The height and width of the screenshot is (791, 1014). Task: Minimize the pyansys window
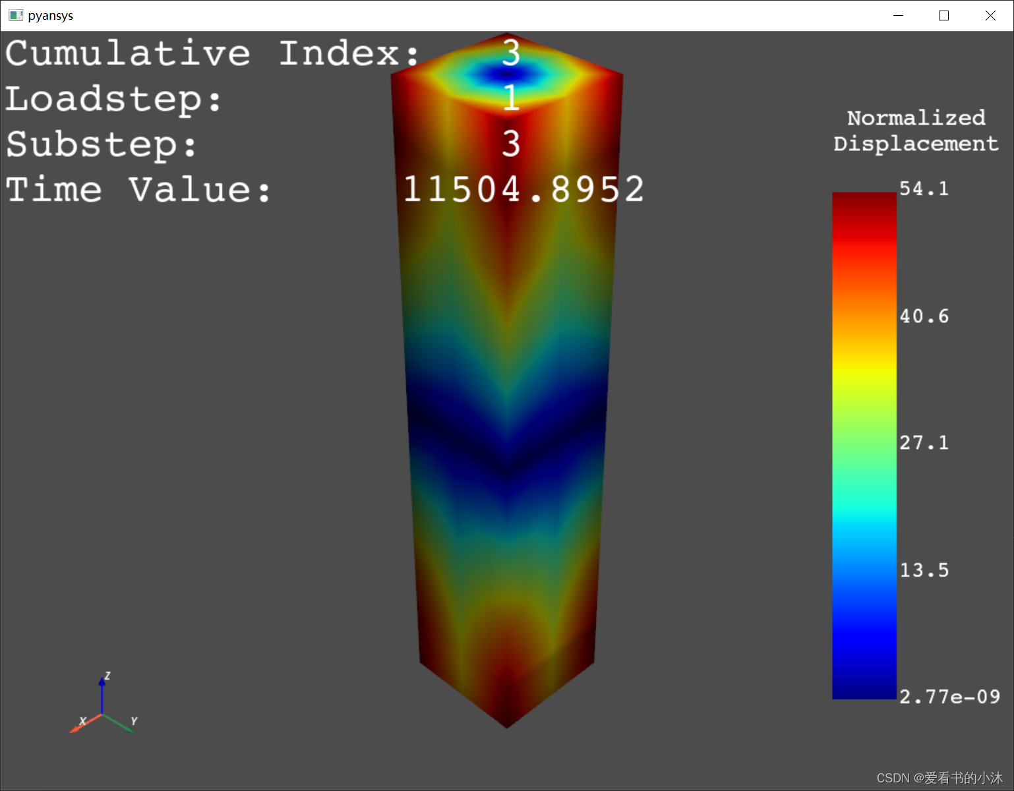pos(898,15)
